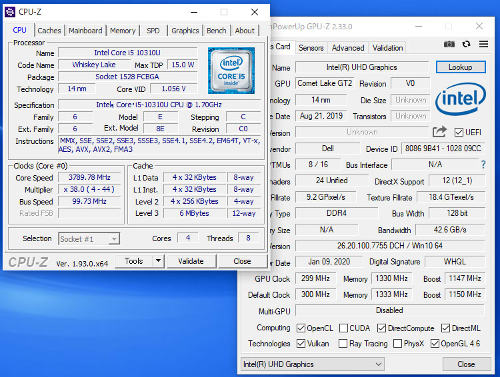This screenshot has height=377, width=500.
Task: Toggle the Vulkan checkbox
Action: click(x=301, y=343)
